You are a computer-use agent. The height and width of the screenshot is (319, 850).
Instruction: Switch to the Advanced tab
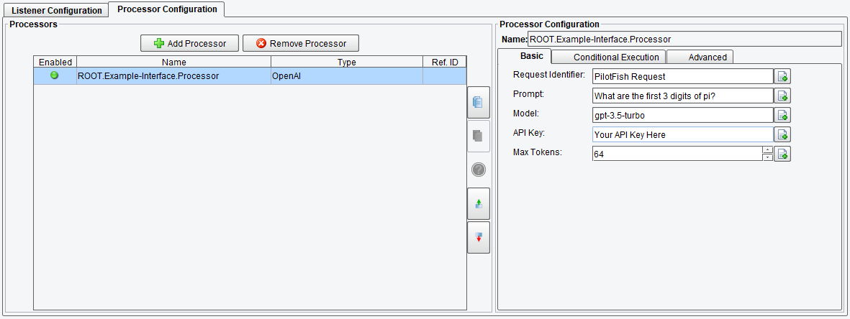click(700, 57)
